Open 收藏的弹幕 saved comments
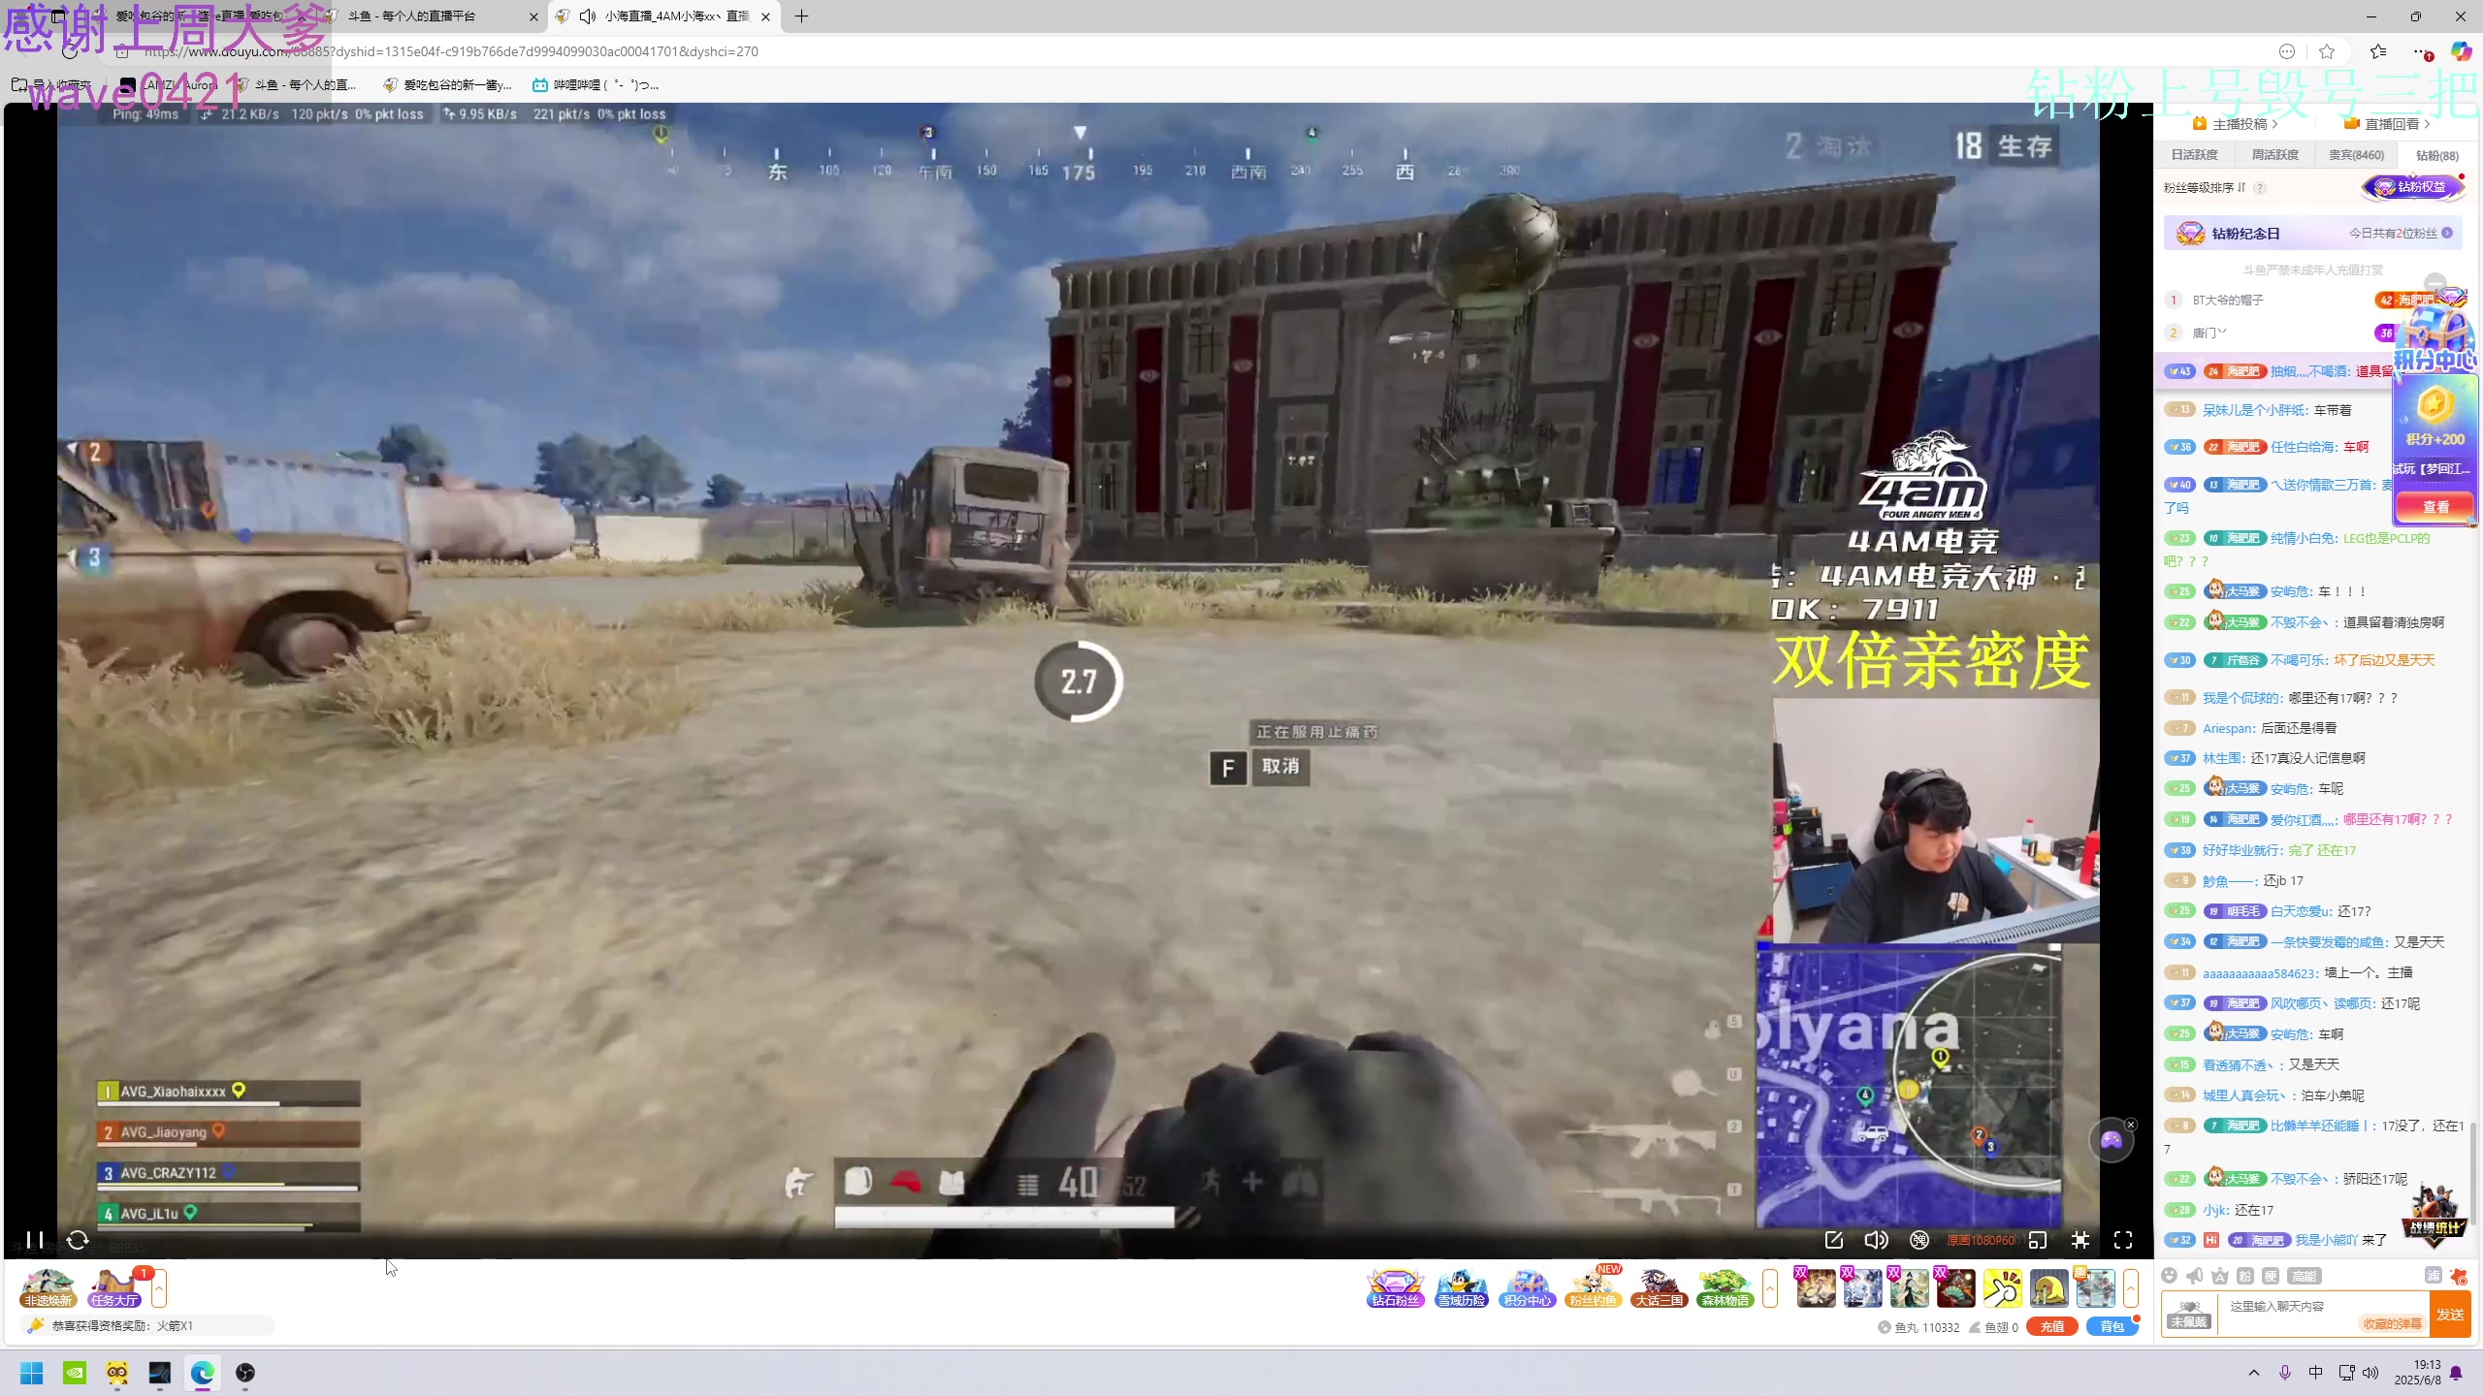This screenshot has height=1396, width=2483. (2392, 1324)
